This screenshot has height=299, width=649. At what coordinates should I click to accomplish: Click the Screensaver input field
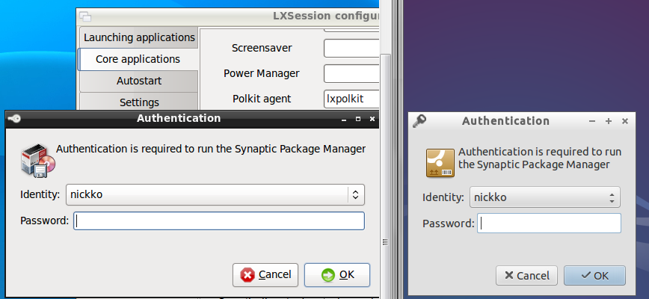click(351, 49)
